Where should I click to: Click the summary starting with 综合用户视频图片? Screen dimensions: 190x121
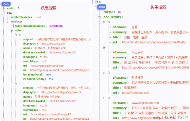click(160, 83)
